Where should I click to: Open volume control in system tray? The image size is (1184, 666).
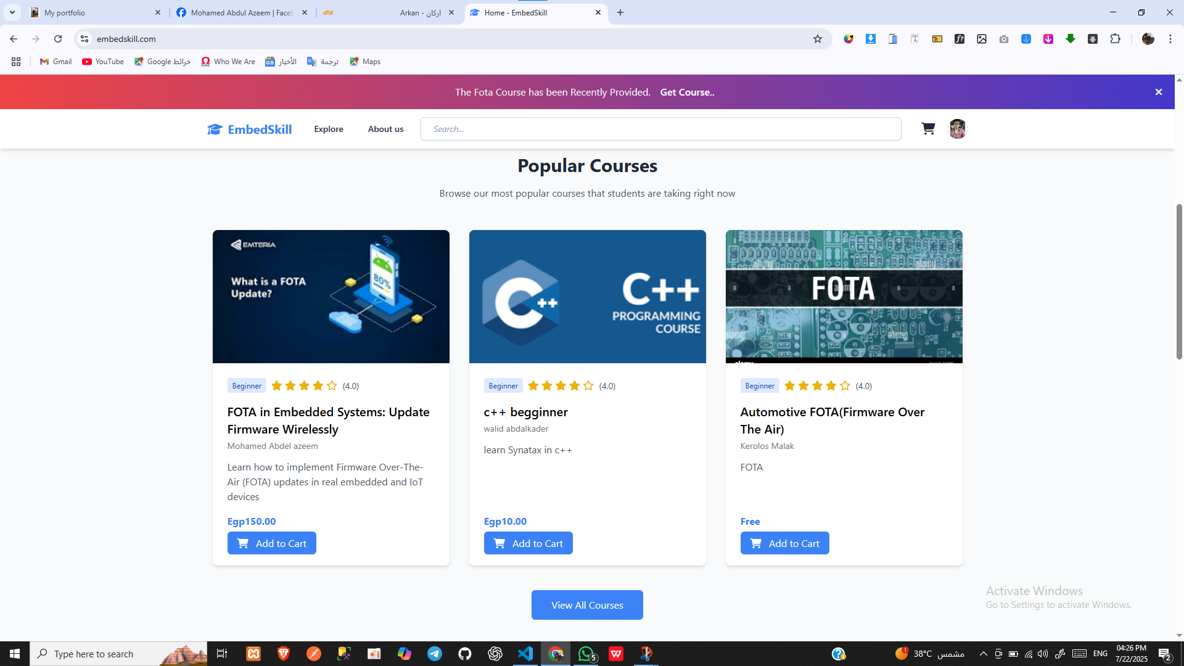pos(1043,654)
